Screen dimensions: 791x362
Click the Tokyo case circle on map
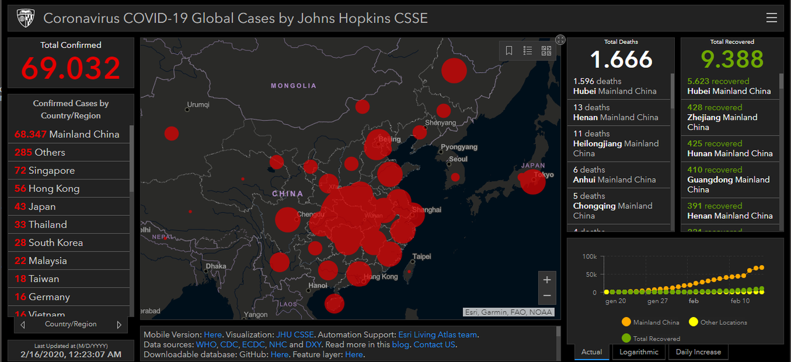click(532, 181)
